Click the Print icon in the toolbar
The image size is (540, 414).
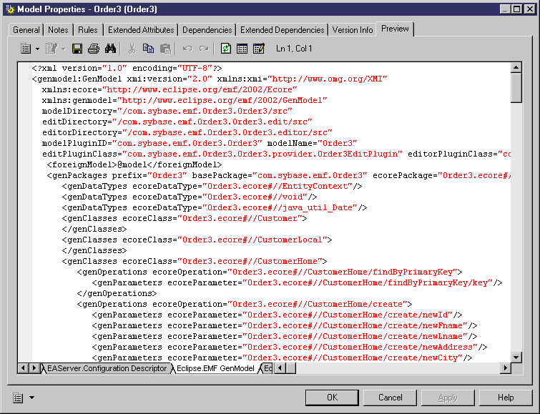click(94, 49)
